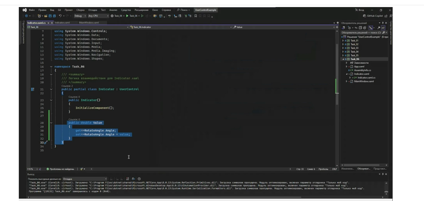424x201 pixels.
Task: Expand the Task_03 project node
Action: point(343,48)
